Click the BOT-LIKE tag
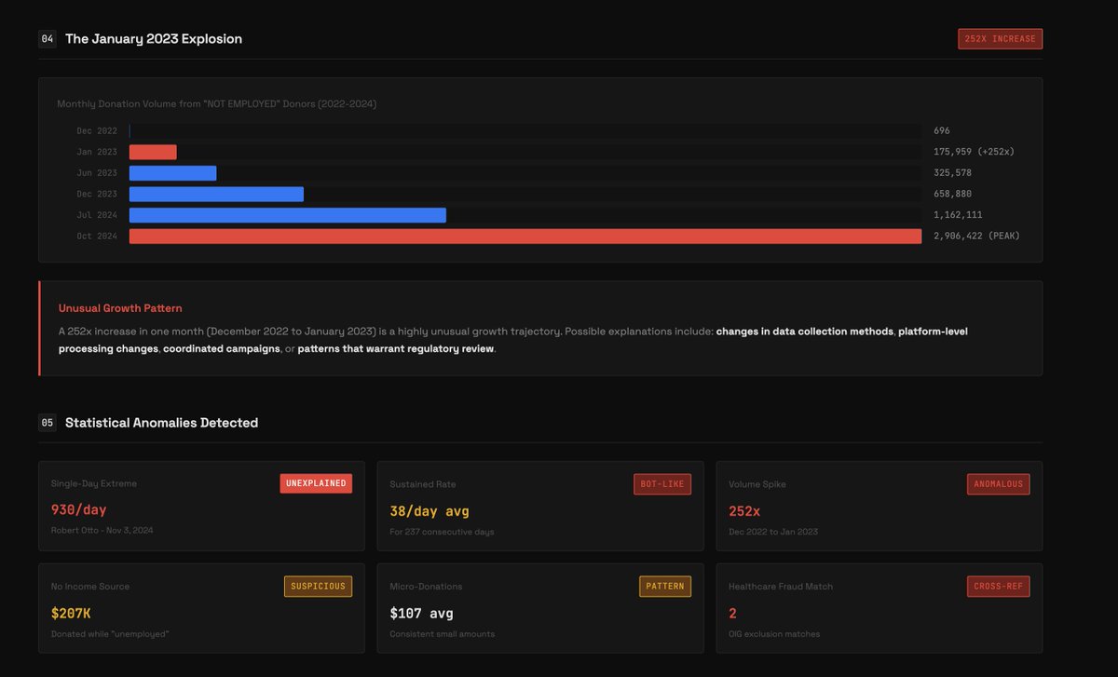 click(x=662, y=484)
